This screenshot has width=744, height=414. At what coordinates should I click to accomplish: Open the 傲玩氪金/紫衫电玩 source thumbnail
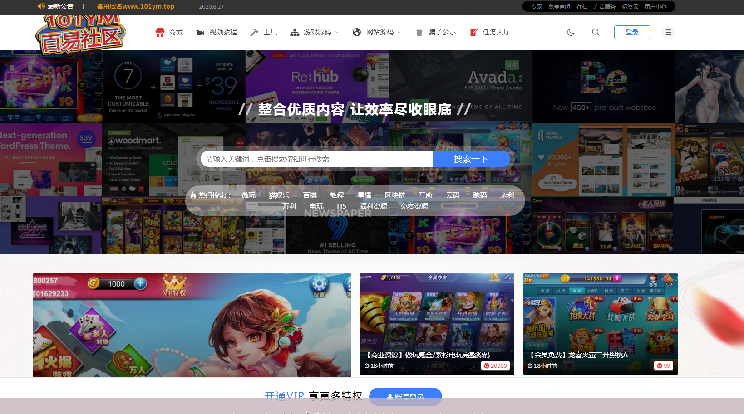pos(437,317)
